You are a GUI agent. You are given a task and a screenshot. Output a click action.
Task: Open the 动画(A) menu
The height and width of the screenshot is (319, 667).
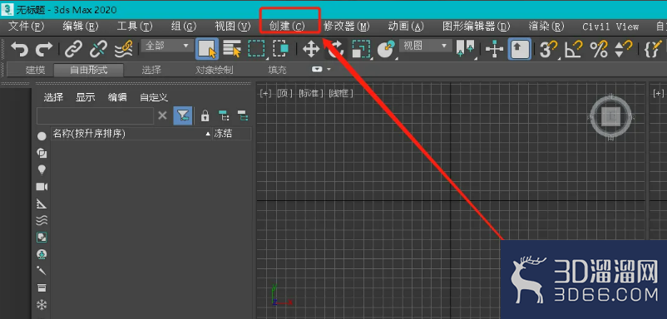pyautogui.click(x=406, y=27)
